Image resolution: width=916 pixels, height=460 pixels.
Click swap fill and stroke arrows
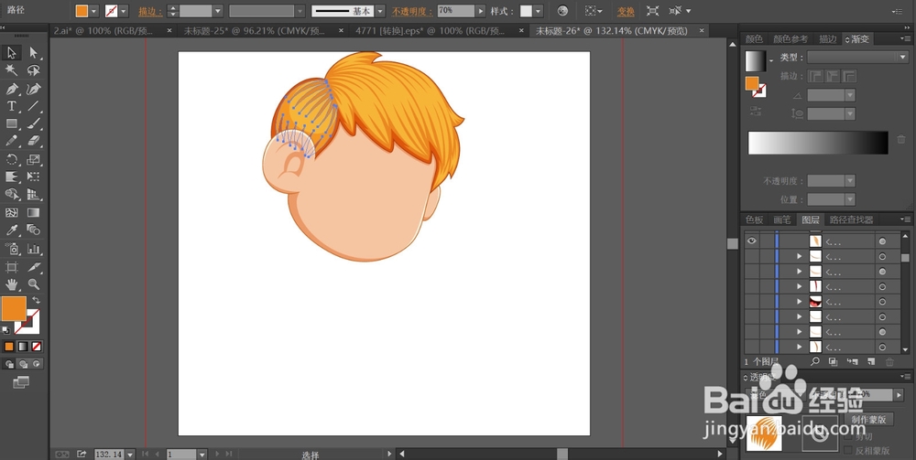(37, 300)
